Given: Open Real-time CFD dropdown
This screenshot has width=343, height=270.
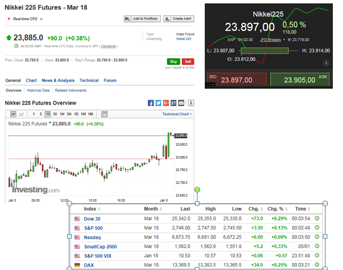Looking at the screenshot, I should coord(28,19).
